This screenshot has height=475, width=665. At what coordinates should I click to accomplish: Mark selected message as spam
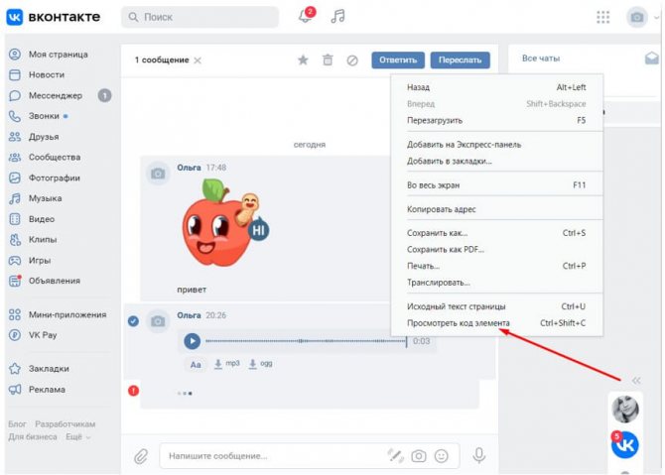pos(352,60)
